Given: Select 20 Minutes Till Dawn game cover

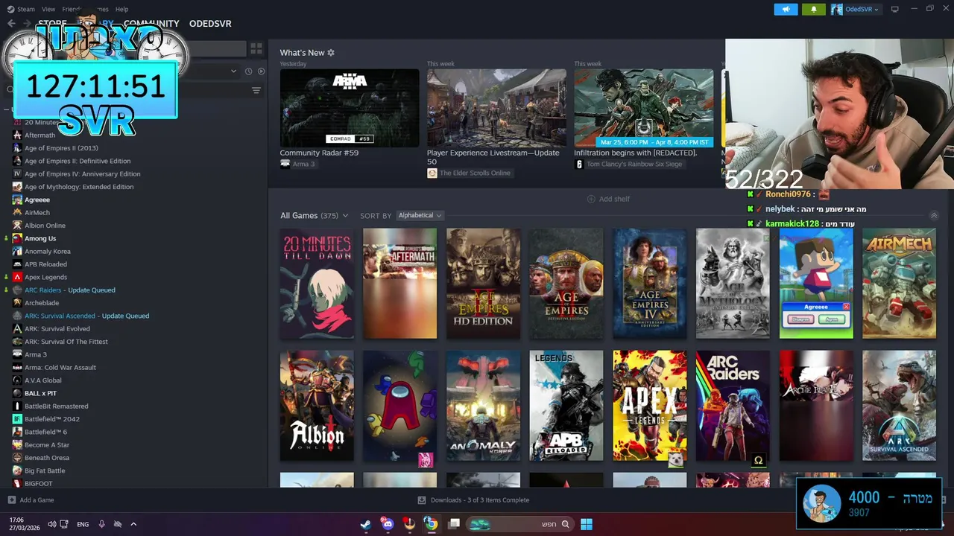Looking at the screenshot, I should 317,284.
